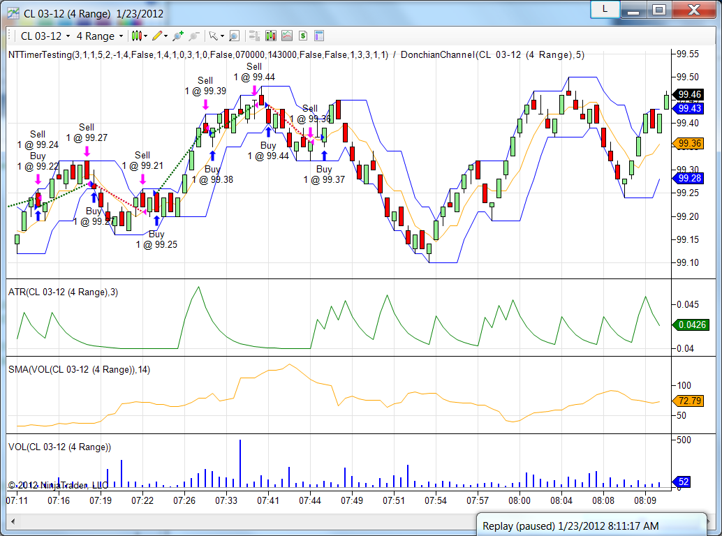Click the tallest volume bar near 07:33

[240, 463]
